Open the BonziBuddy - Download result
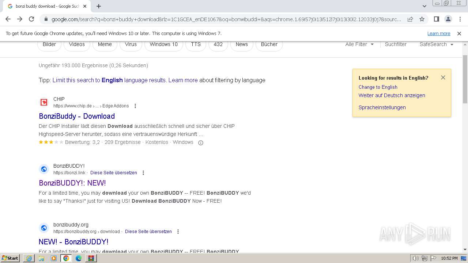The width and height of the screenshot is (468, 263). pos(77,116)
